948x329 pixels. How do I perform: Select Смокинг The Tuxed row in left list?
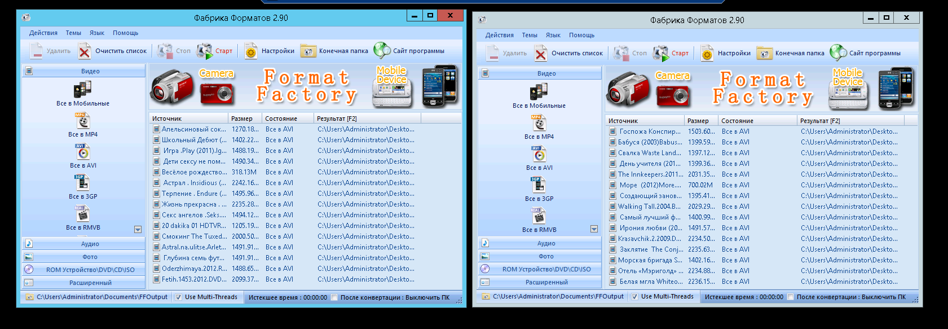305,236
